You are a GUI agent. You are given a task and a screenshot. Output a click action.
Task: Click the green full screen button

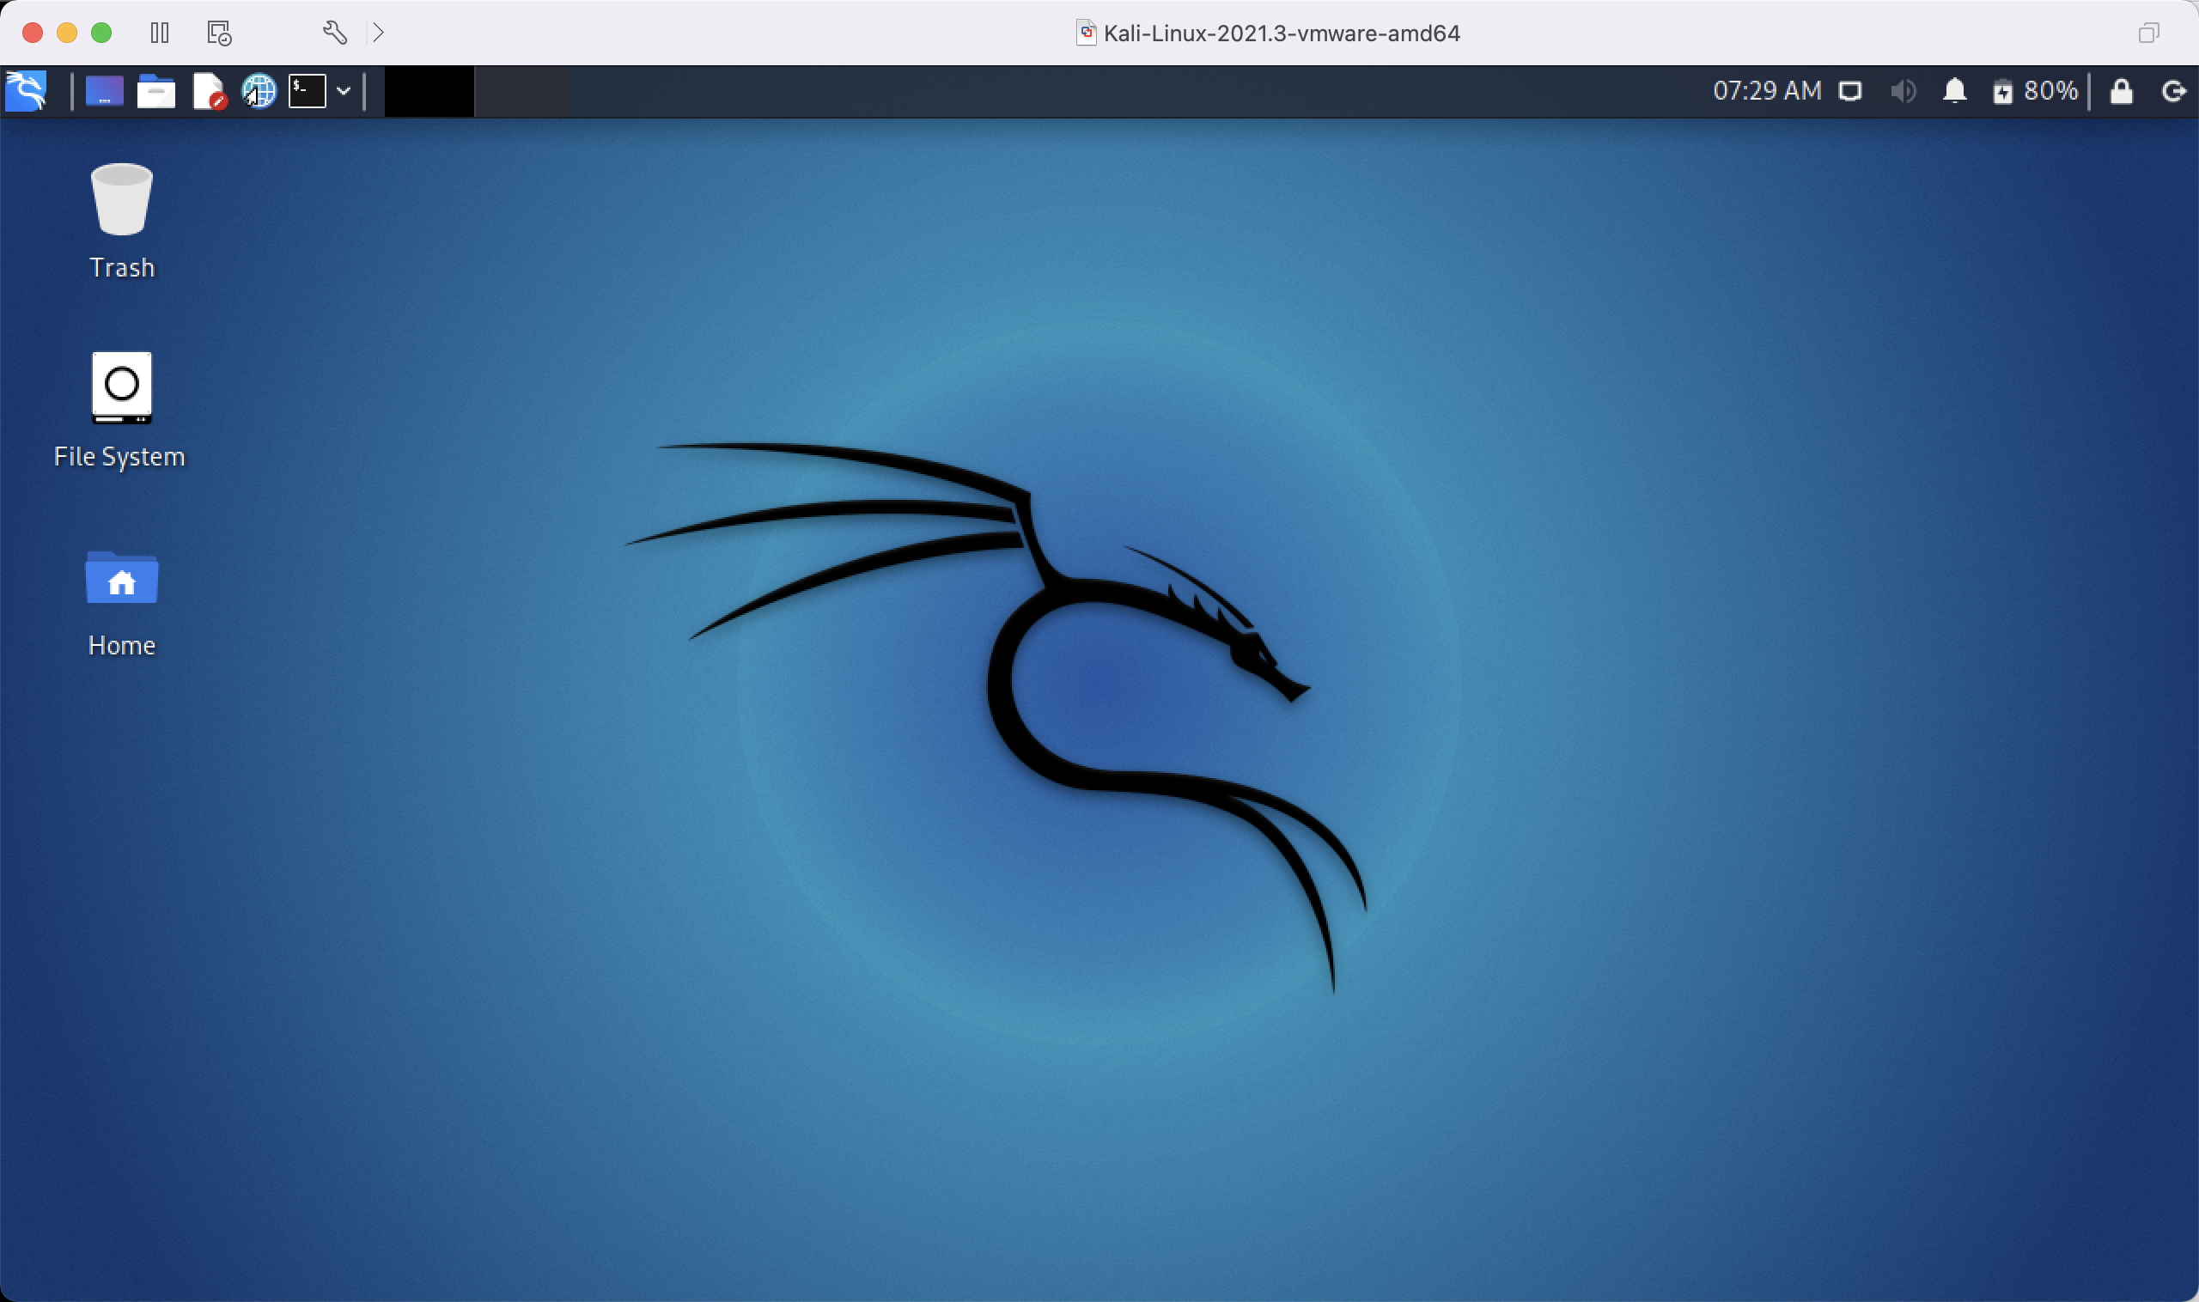coord(101,33)
